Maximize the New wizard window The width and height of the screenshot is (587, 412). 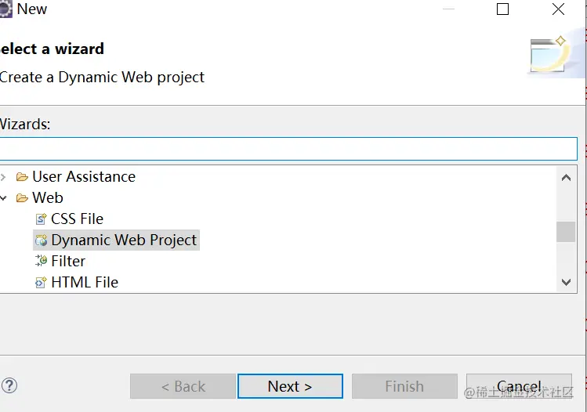(x=503, y=9)
